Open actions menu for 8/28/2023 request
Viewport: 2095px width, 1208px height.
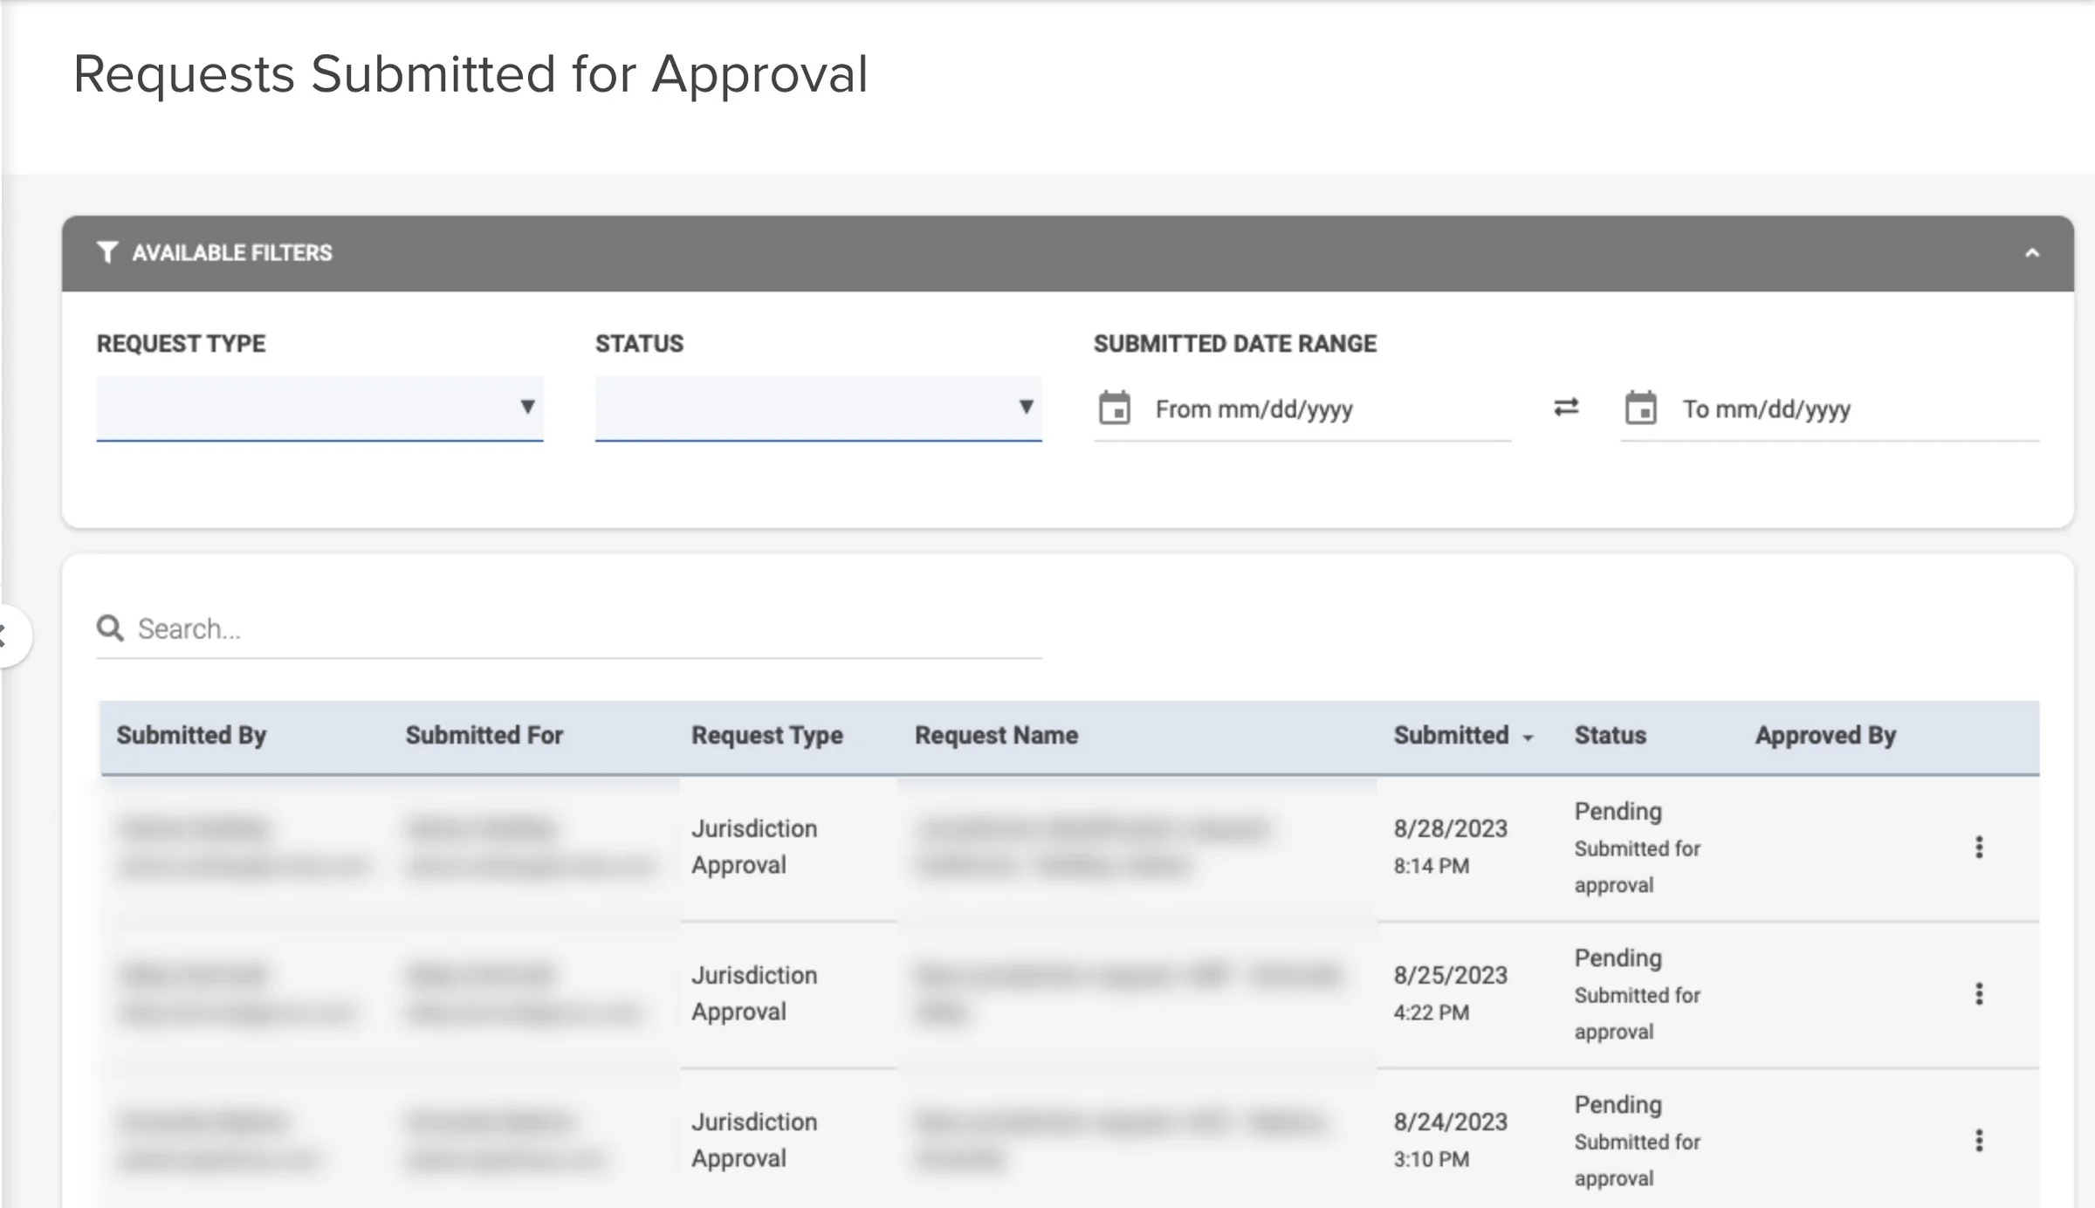(1979, 847)
